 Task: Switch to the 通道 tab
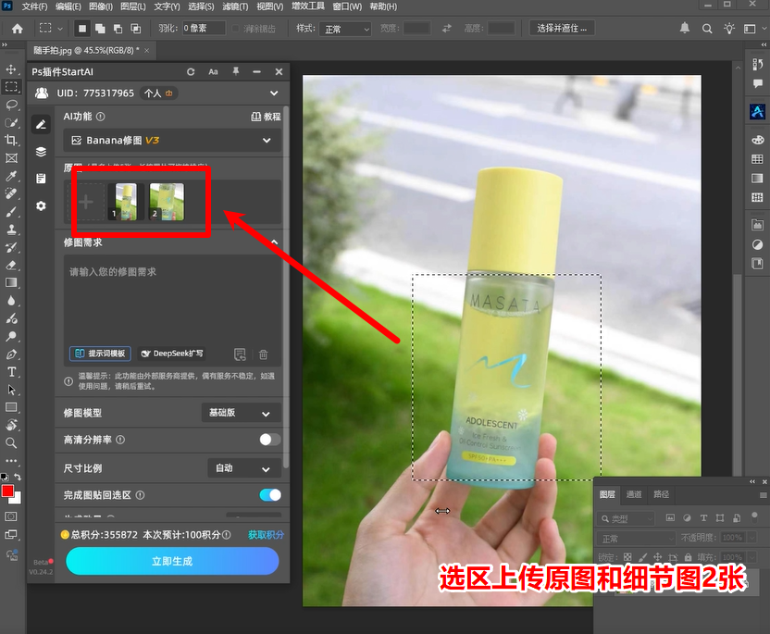[x=634, y=494]
